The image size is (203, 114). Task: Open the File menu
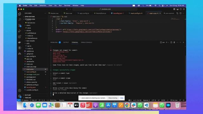point(30,6)
